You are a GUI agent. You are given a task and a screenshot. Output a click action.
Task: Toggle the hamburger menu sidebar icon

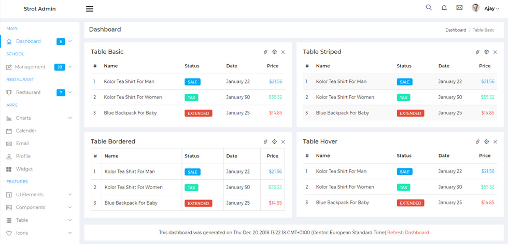[90, 9]
